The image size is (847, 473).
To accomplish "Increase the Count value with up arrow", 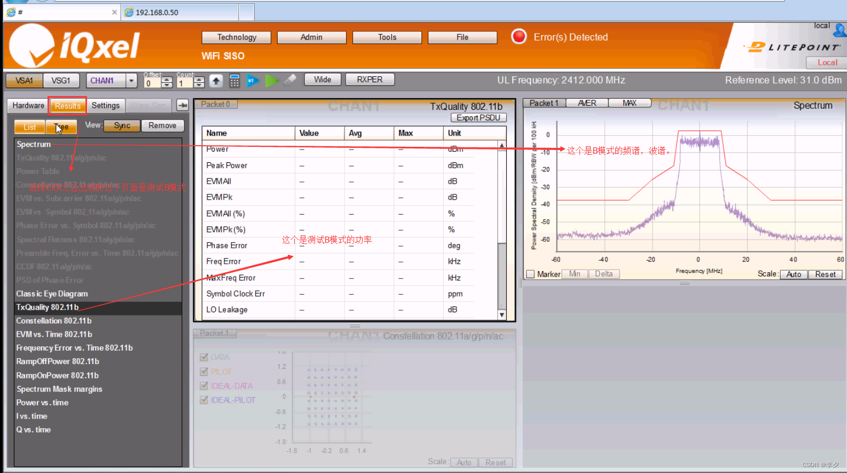I will tap(199, 78).
